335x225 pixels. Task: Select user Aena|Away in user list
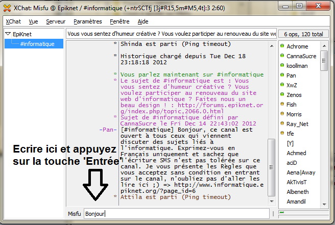coord(301,172)
